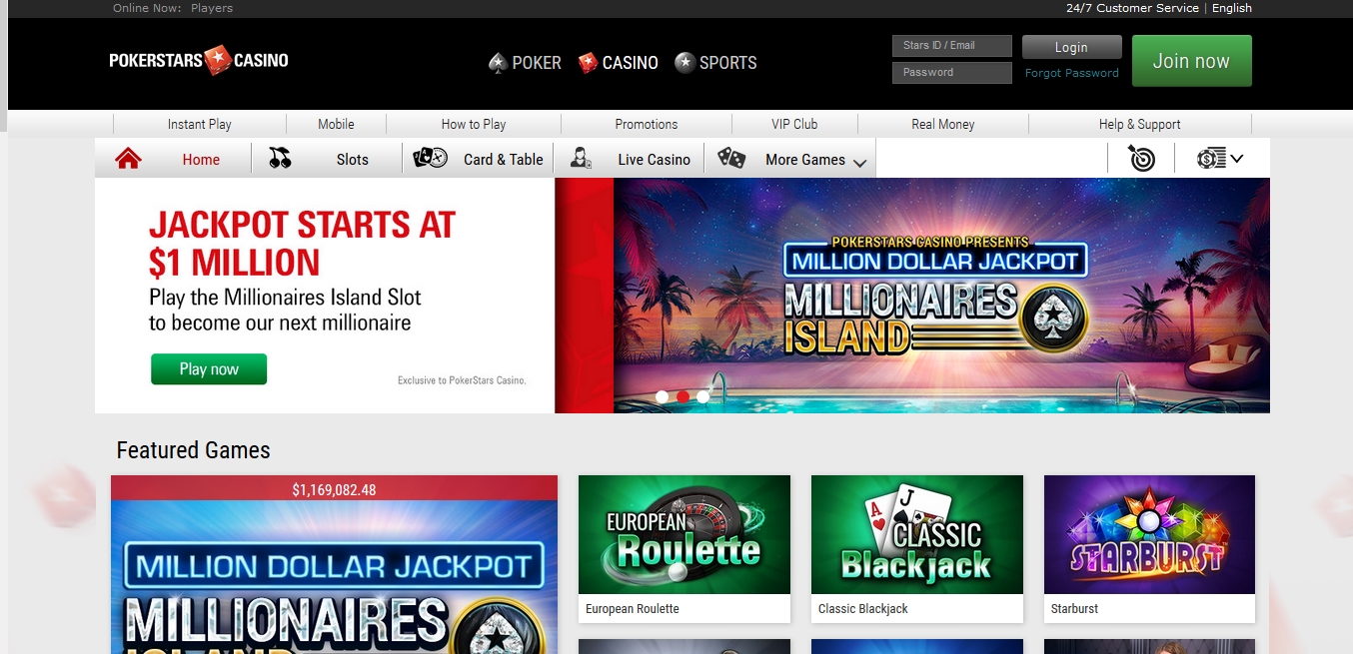1353x654 pixels.
Task: Open the Promotions menu item
Action: (647, 124)
